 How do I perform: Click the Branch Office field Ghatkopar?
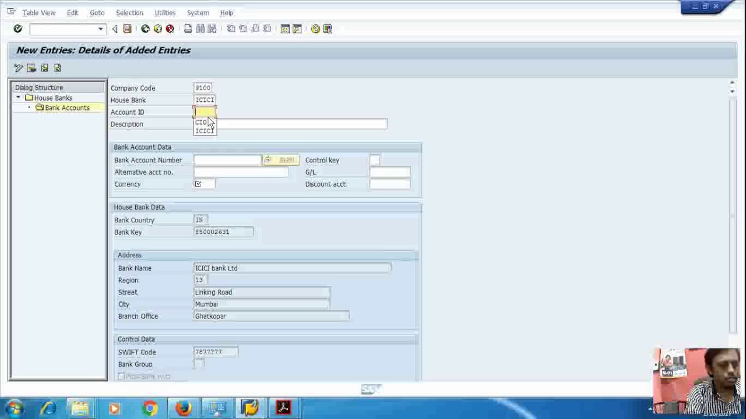[x=272, y=316]
